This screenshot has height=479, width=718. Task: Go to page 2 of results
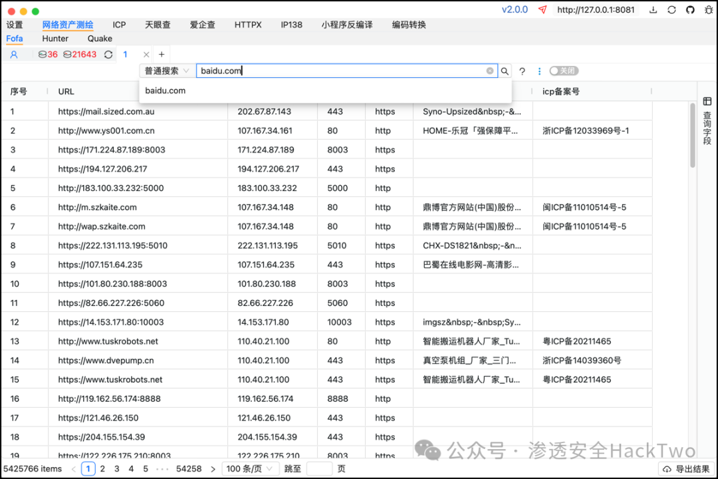tap(102, 468)
